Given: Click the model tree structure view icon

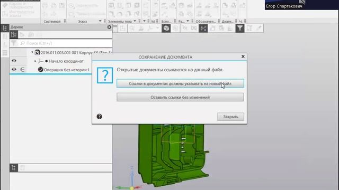Looking at the screenshot, I should 14,34.
